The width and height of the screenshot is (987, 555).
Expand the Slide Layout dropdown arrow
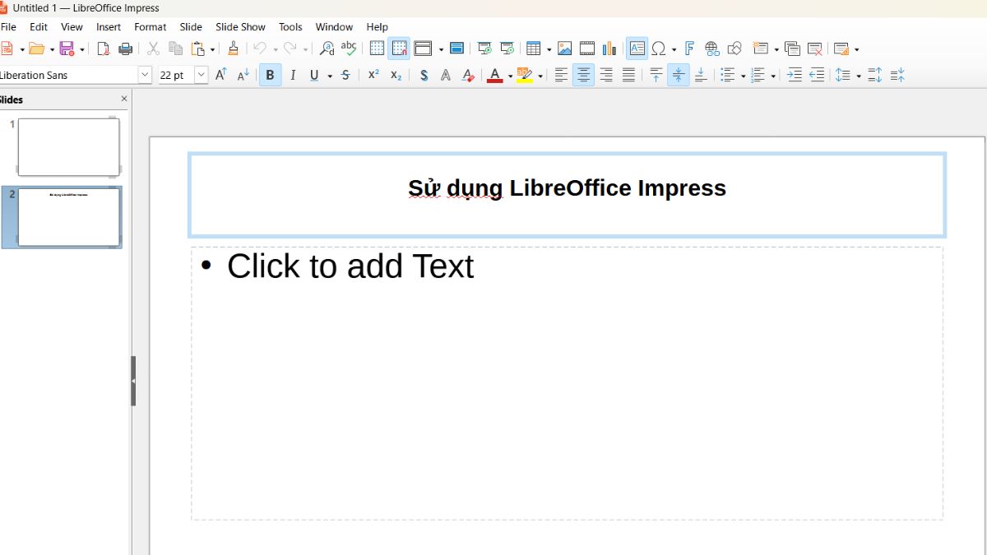point(856,49)
